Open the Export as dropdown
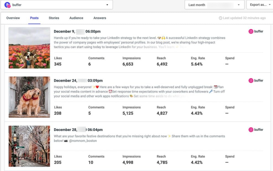 pyautogui.click(x=259, y=5)
